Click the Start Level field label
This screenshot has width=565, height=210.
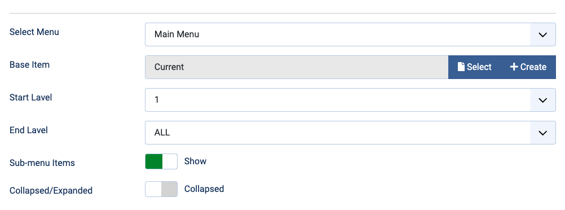(x=30, y=98)
